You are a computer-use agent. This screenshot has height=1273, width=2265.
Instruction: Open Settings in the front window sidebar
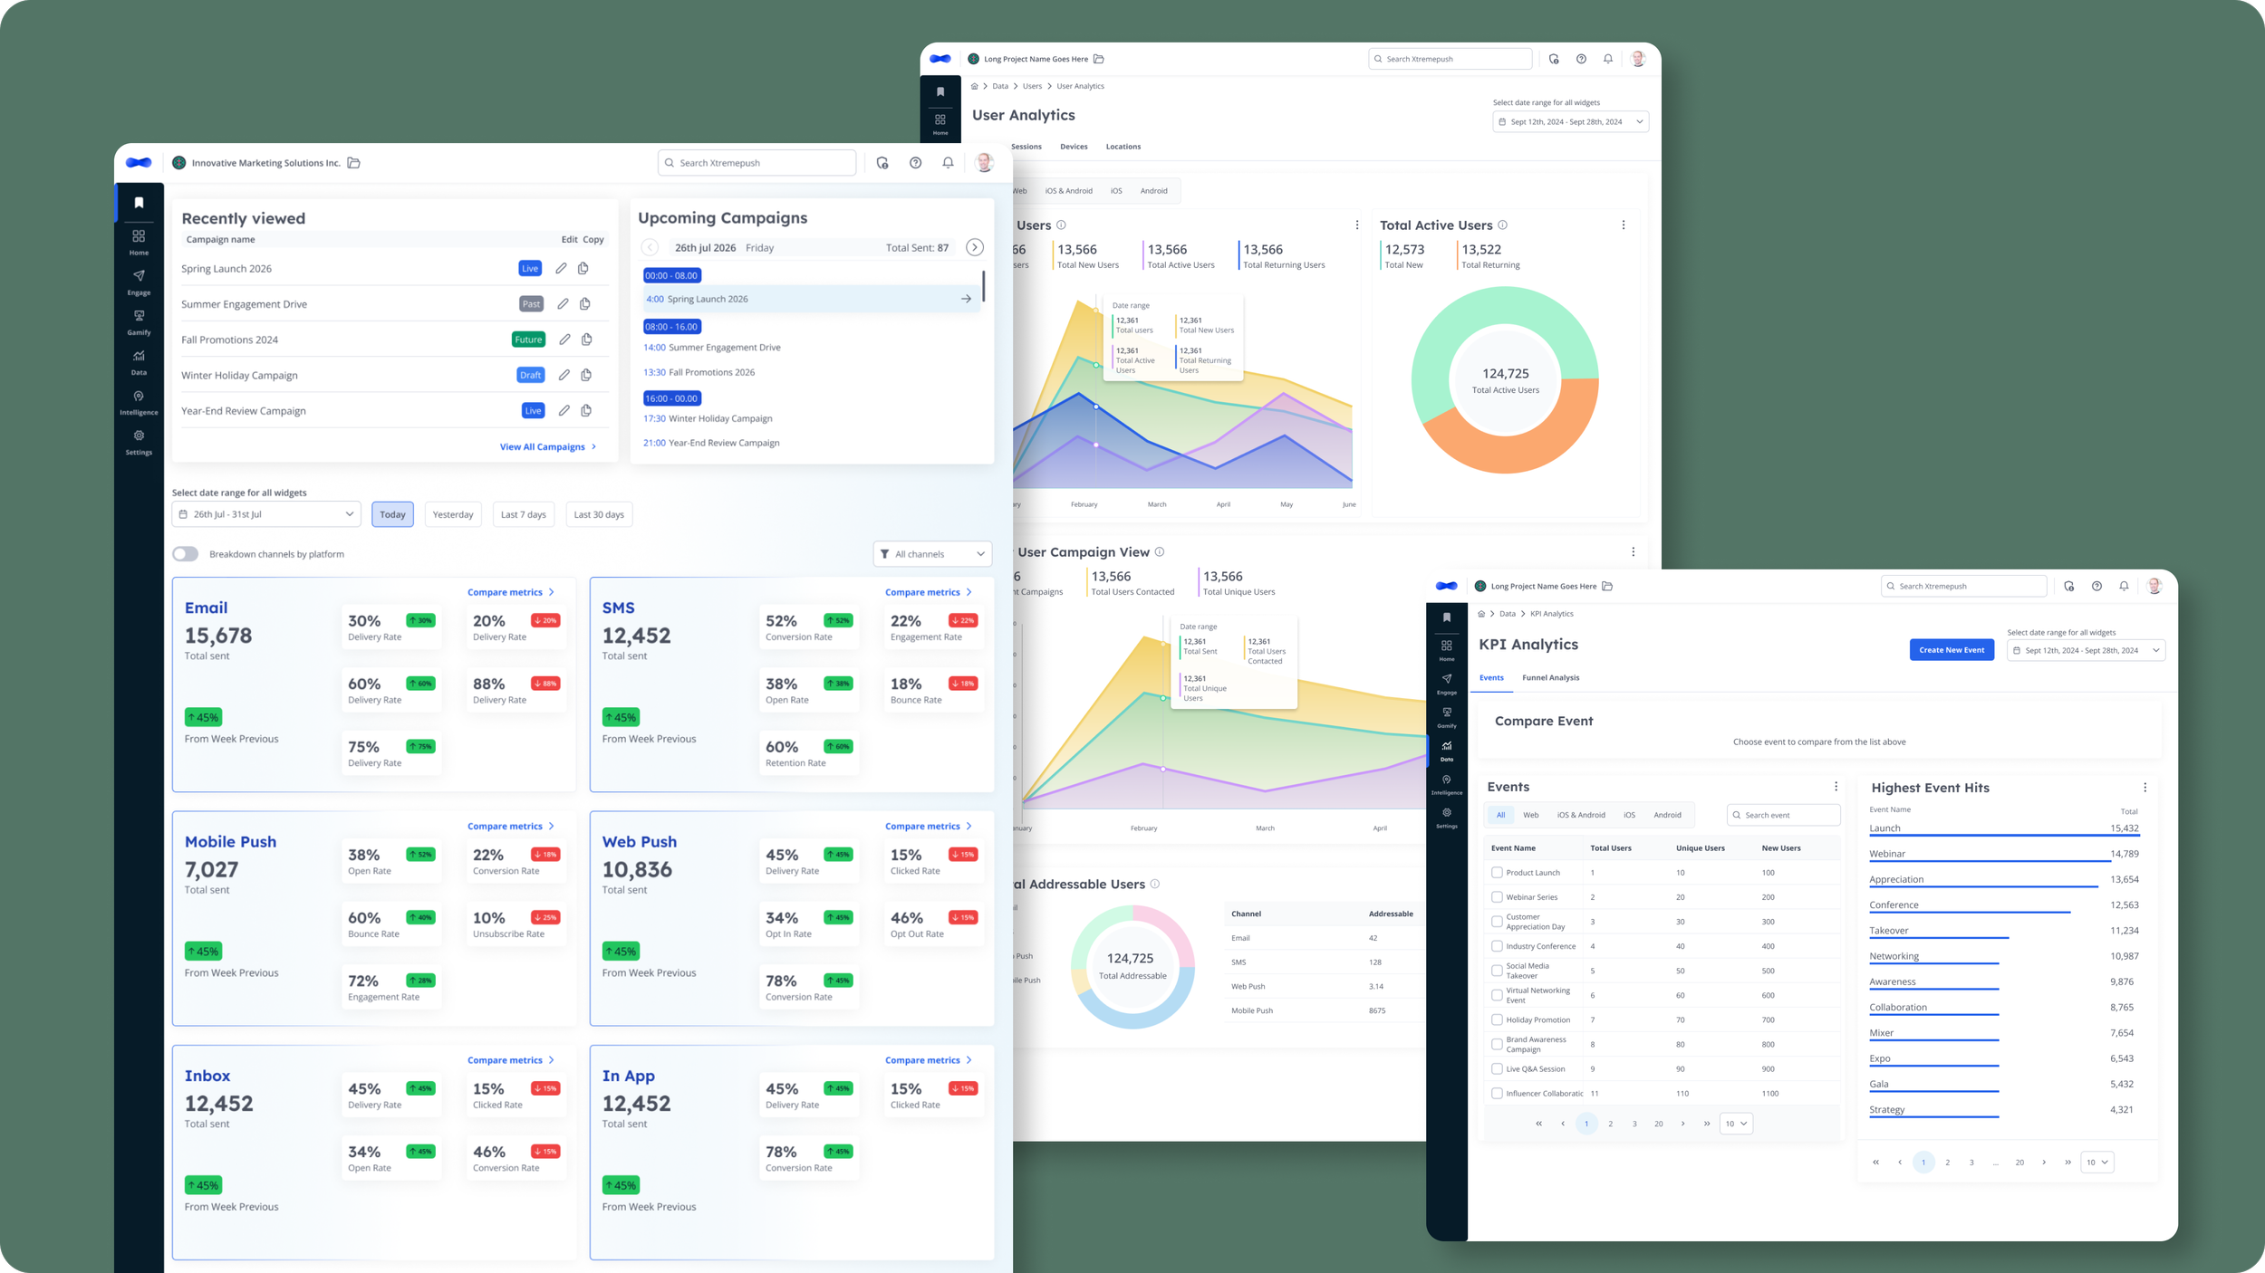point(139,442)
